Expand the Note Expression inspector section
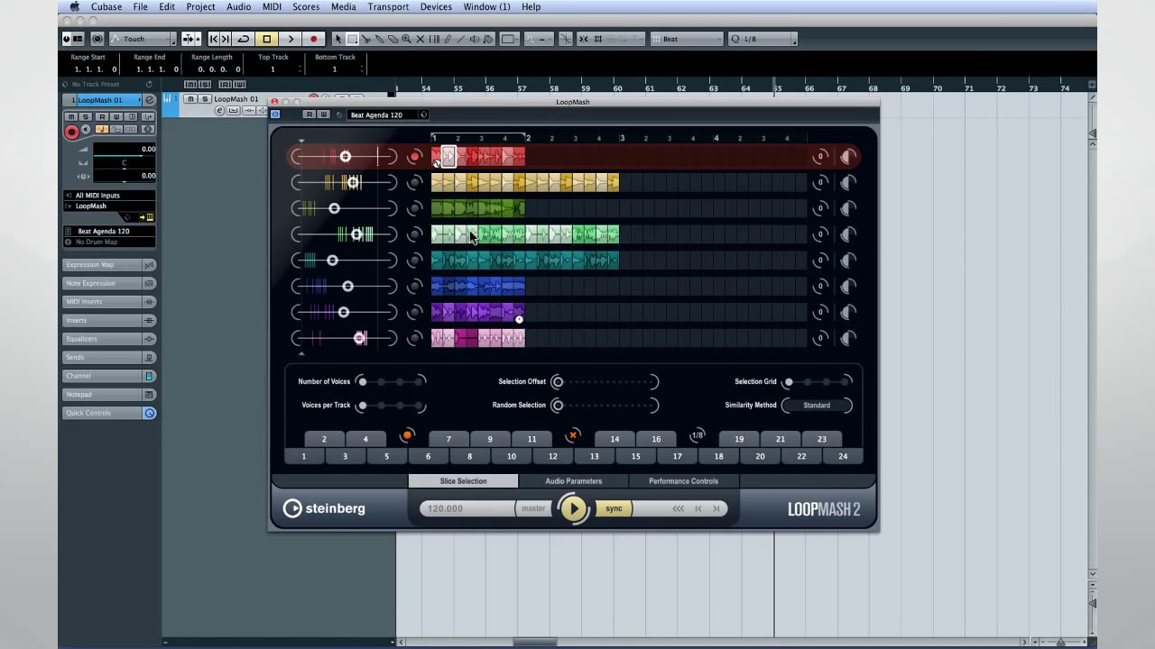 109,283
